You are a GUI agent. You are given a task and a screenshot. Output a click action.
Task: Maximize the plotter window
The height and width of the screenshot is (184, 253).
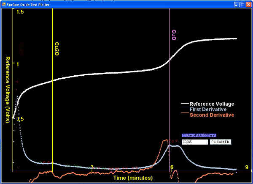coord(242,4)
